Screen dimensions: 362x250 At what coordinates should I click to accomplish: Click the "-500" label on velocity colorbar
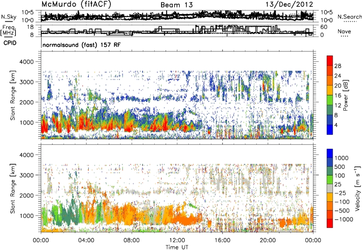342,211
